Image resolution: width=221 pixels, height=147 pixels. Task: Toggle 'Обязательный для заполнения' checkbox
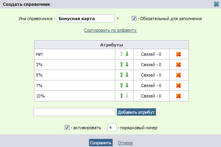point(134,19)
